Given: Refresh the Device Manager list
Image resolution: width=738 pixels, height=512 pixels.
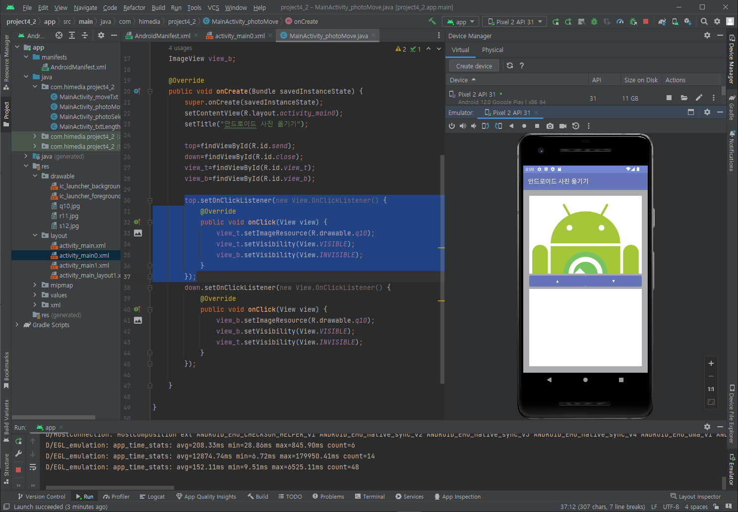Looking at the screenshot, I should click(510, 65).
